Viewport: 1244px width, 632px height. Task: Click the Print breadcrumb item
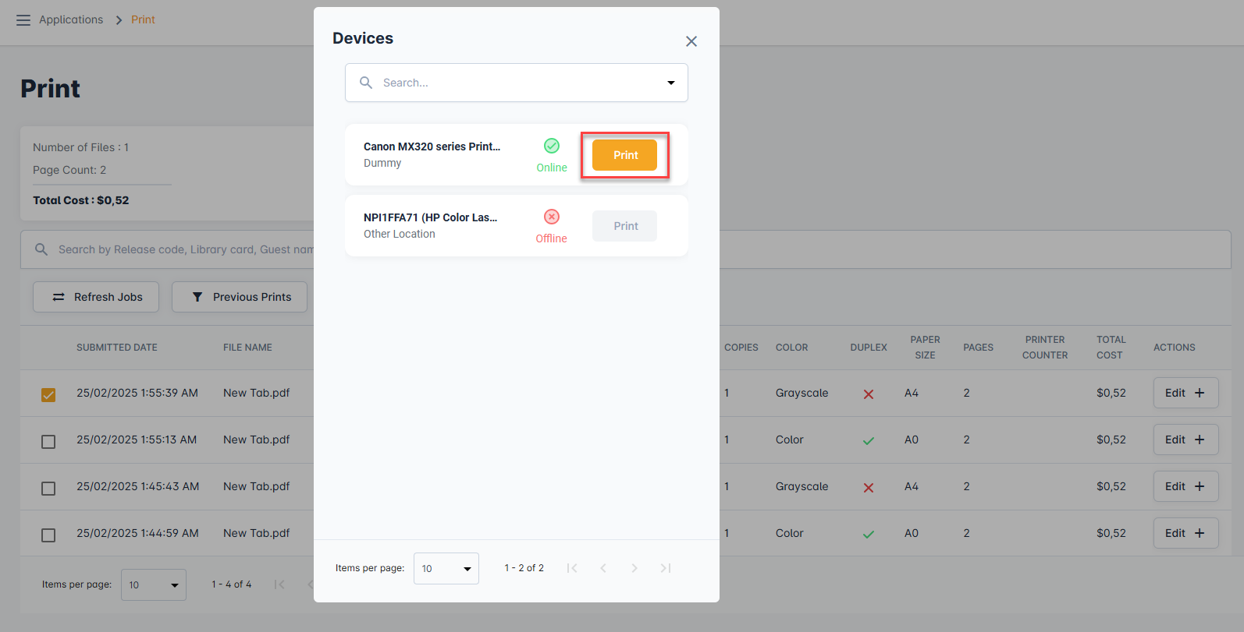(x=143, y=19)
